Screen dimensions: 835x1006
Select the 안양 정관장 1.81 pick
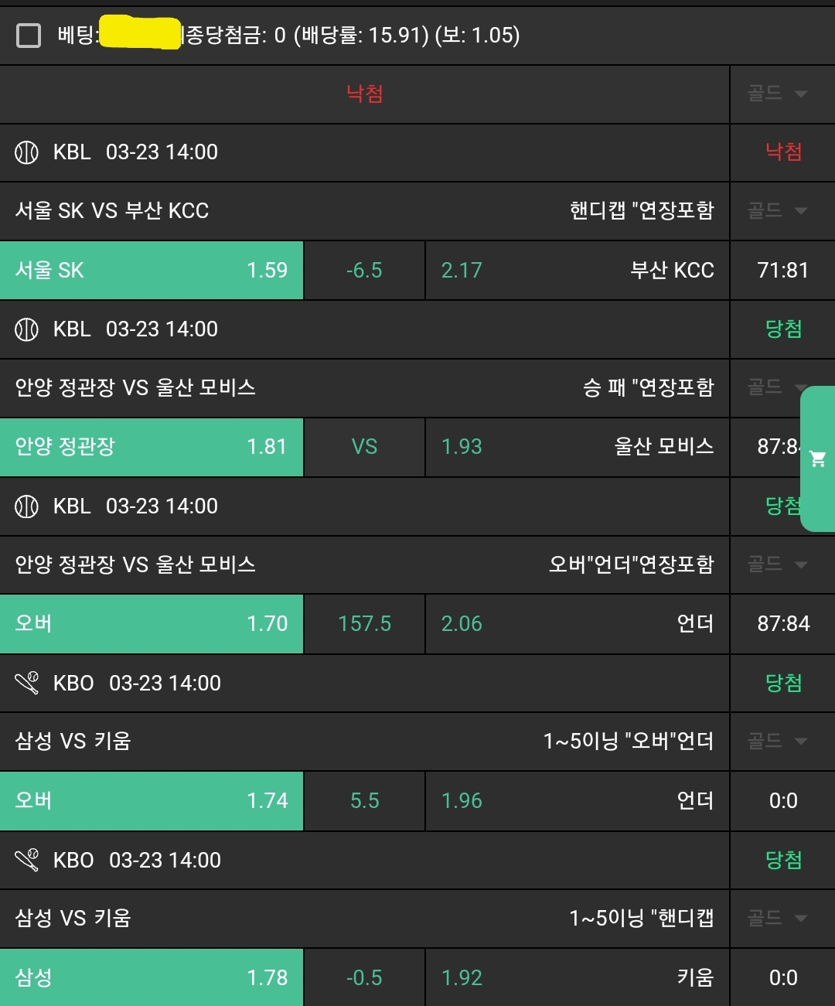(152, 447)
